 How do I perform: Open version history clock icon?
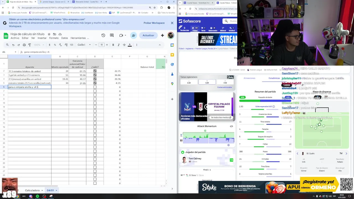click(x=103, y=35)
